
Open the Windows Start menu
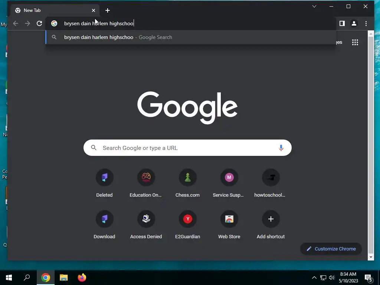pyautogui.click(x=9, y=278)
